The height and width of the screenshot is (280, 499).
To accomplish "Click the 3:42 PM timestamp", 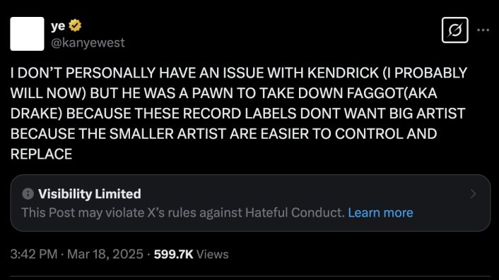I will (x=34, y=255).
